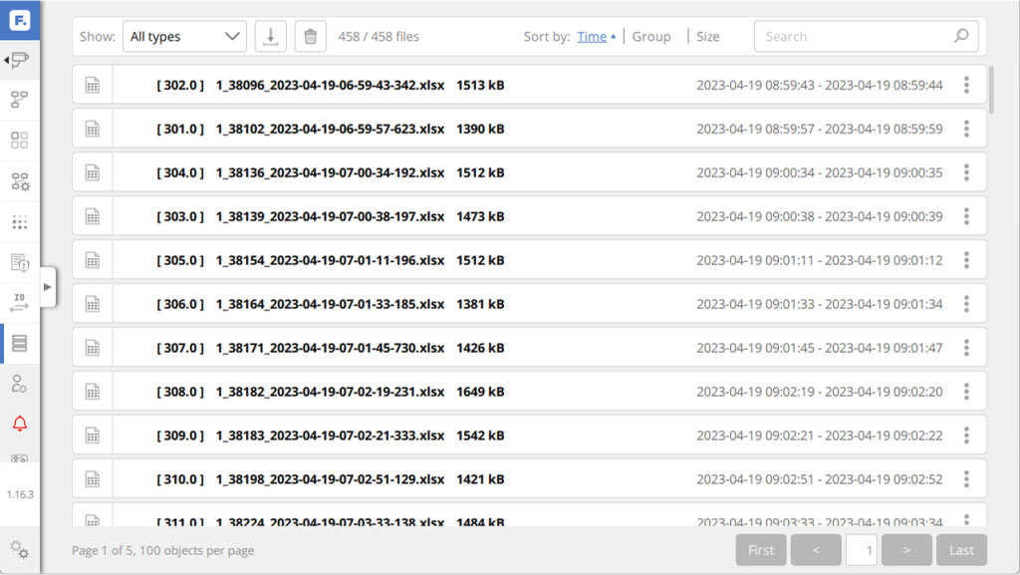Select the storage stack icon in sidebar
The height and width of the screenshot is (575, 1020).
click(x=19, y=344)
